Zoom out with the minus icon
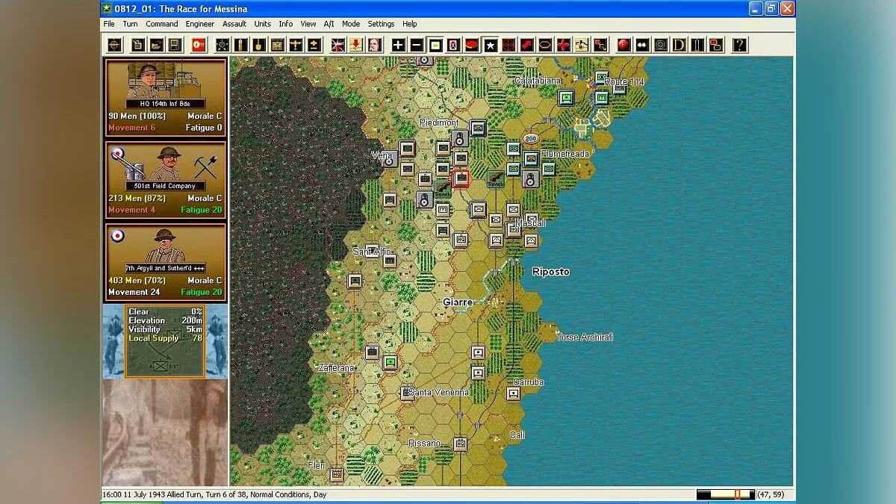 coord(417,45)
